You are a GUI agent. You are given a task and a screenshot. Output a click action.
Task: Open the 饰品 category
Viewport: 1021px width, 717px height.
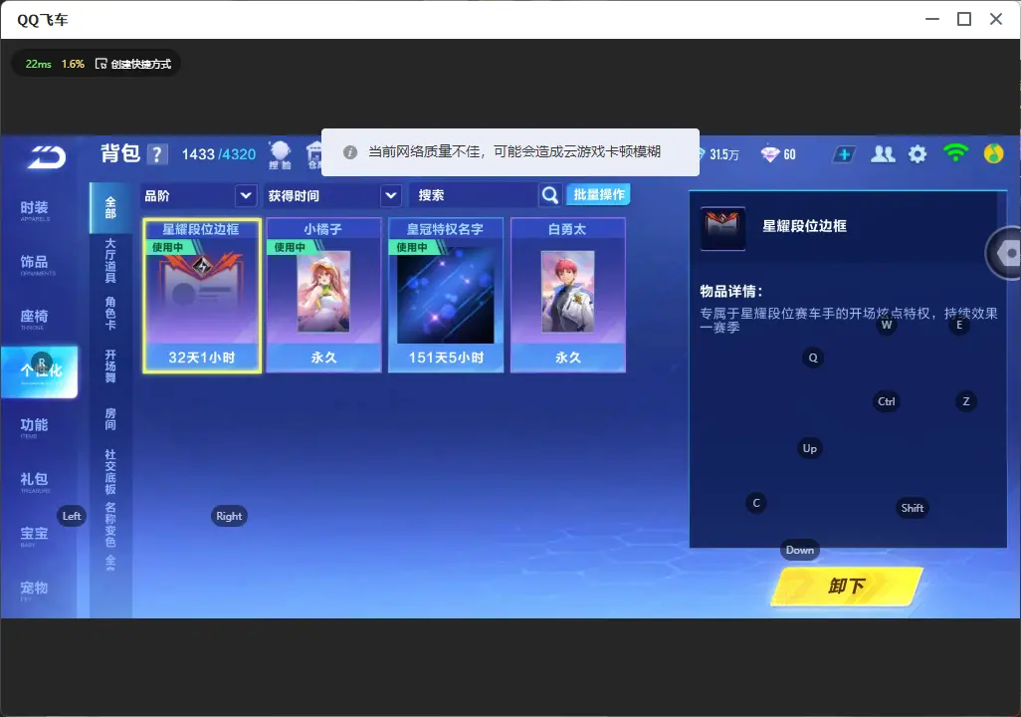click(x=35, y=264)
